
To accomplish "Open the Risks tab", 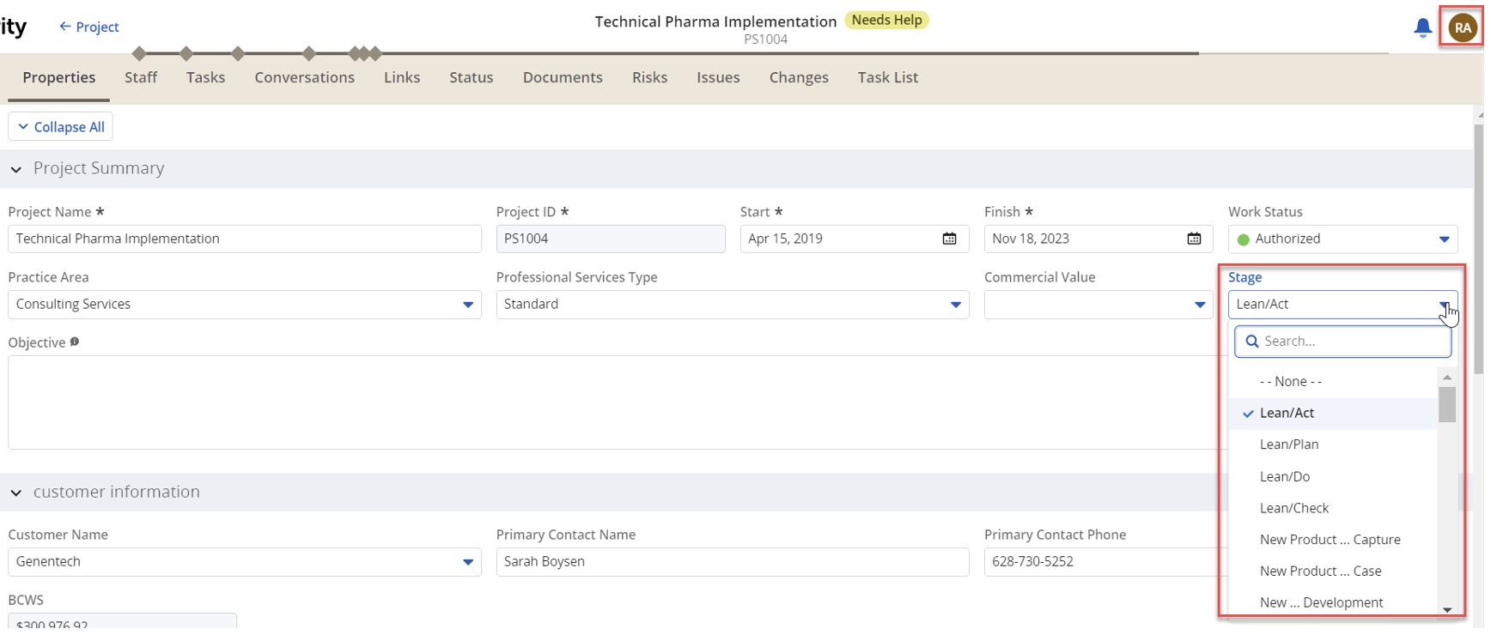I will click(x=650, y=77).
